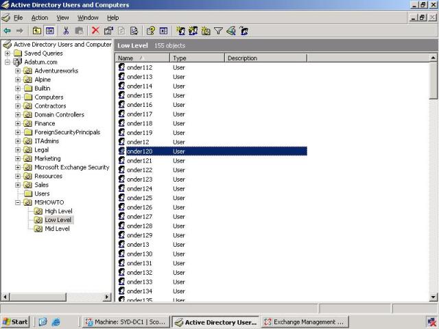Click the tree pane scroll right arrow
Viewport: 439px width, 329px height.
pos(107,297)
